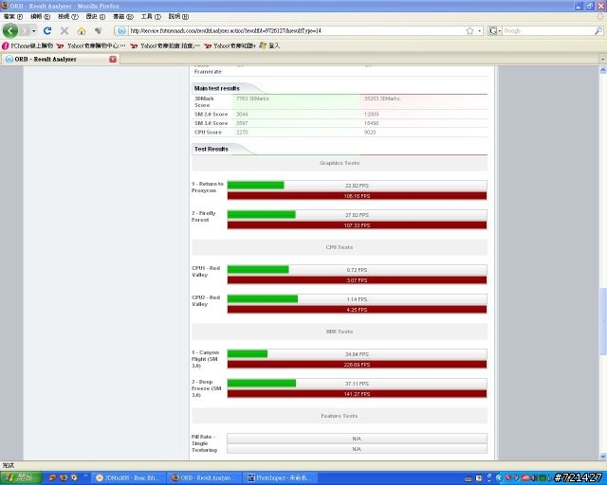Click the green Return to Proxycon bar
The height and width of the screenshot is (485, 607).
255,186
